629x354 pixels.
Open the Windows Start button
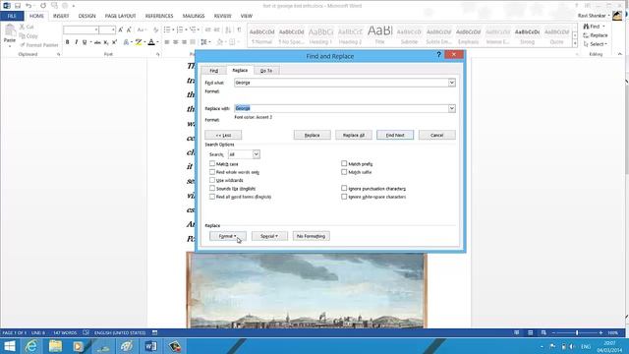coord(9,346)
